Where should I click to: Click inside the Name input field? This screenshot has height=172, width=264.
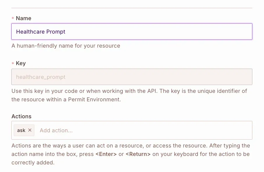pos(131,32)
